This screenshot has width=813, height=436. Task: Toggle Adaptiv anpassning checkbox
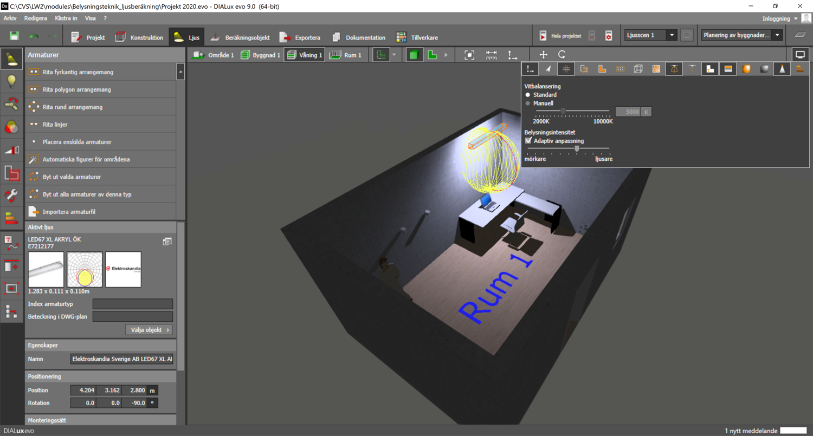point(528,141)
